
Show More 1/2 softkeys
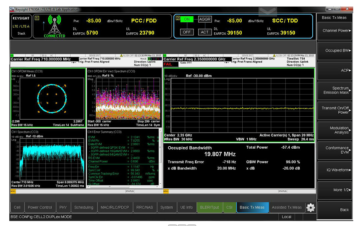tap(334, 190)
